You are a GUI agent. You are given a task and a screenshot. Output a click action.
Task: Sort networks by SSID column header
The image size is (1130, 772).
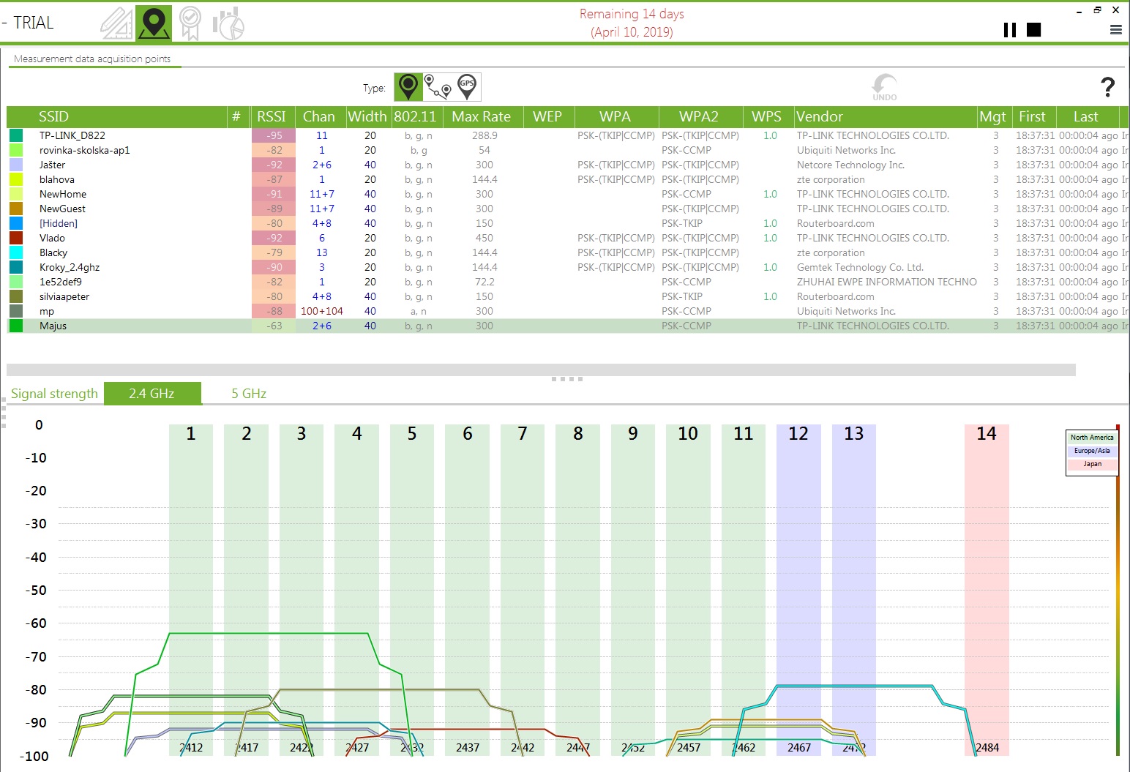(x=53, y=117)
